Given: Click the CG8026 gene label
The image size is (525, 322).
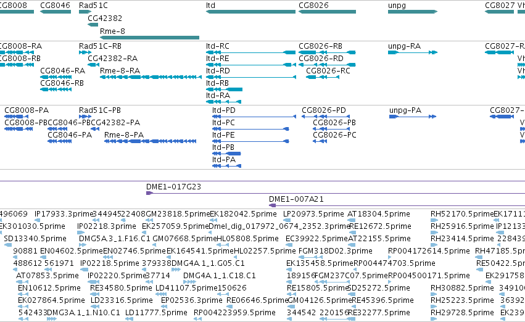Looking at the screenshot, I should coord(314,6).
